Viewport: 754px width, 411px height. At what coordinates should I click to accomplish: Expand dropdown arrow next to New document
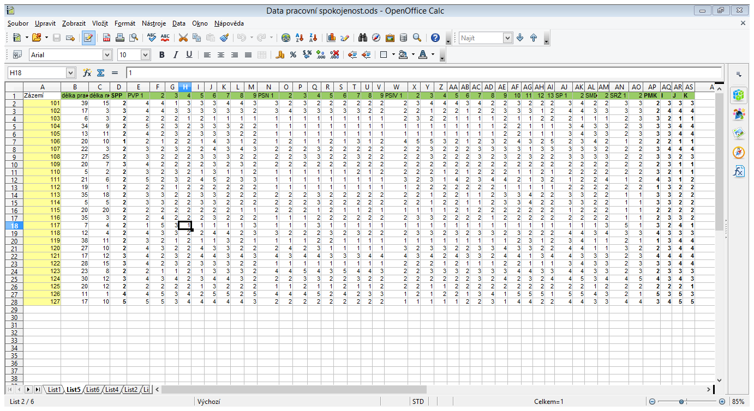[x=26, y=38]
